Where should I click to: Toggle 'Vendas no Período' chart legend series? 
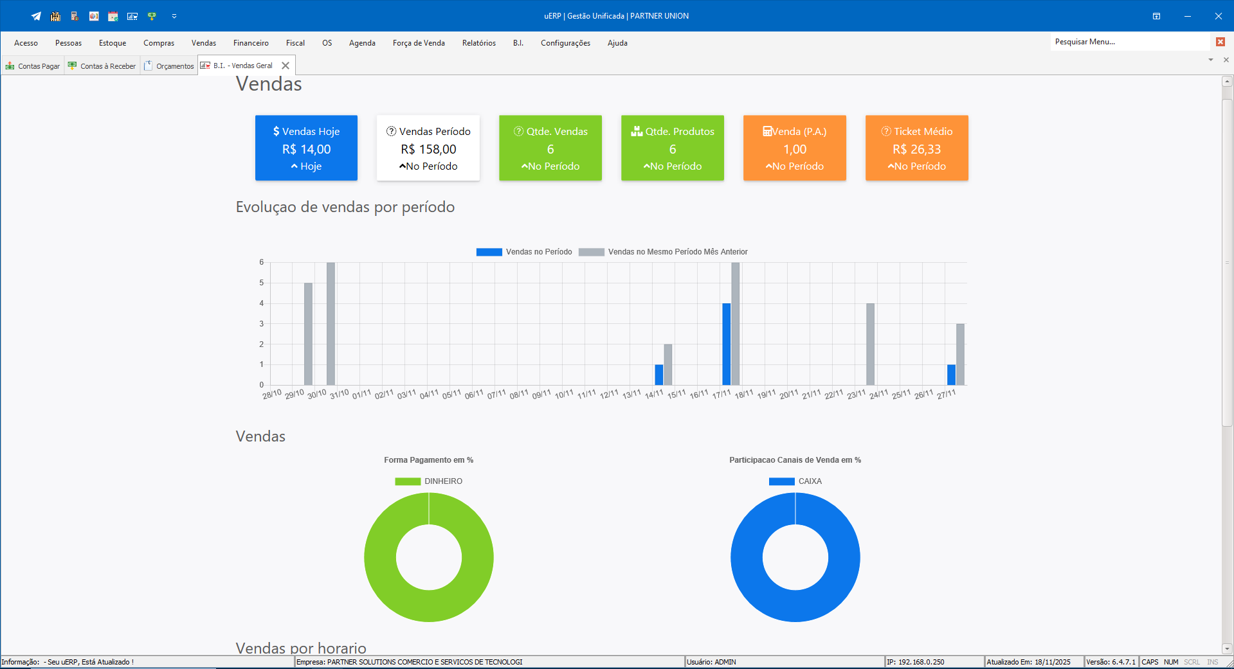click(x=523, y=252)
